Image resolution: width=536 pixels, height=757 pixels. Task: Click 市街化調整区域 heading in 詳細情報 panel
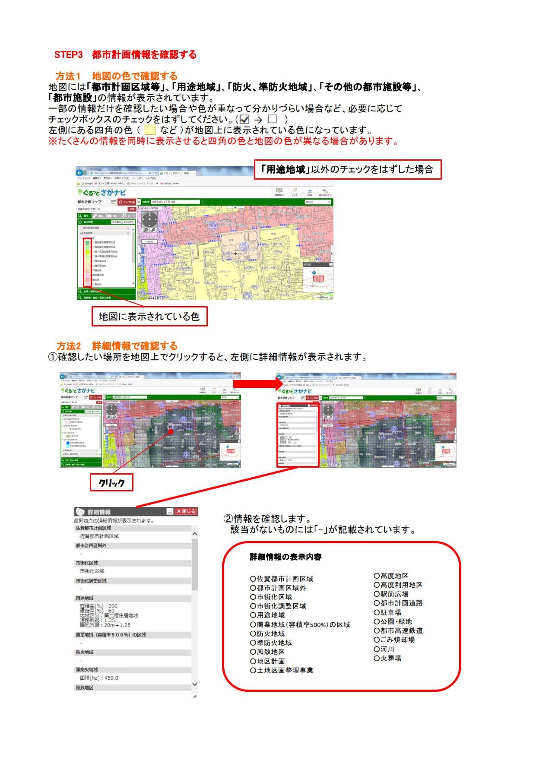pos(91,581)
